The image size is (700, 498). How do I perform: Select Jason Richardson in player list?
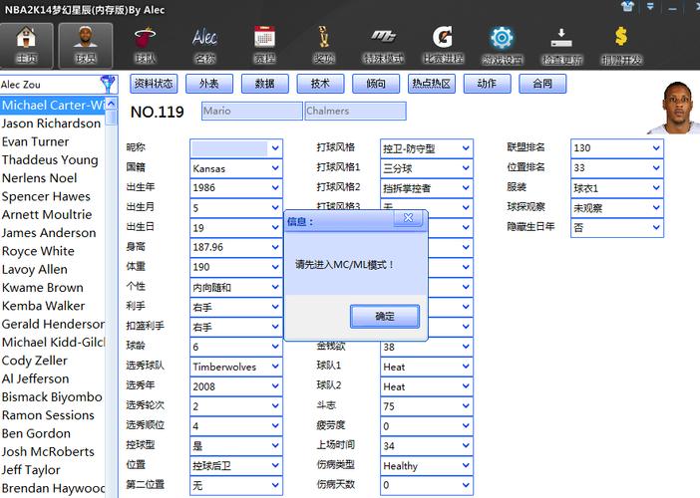pyautogui.click(x=53, y=124)
